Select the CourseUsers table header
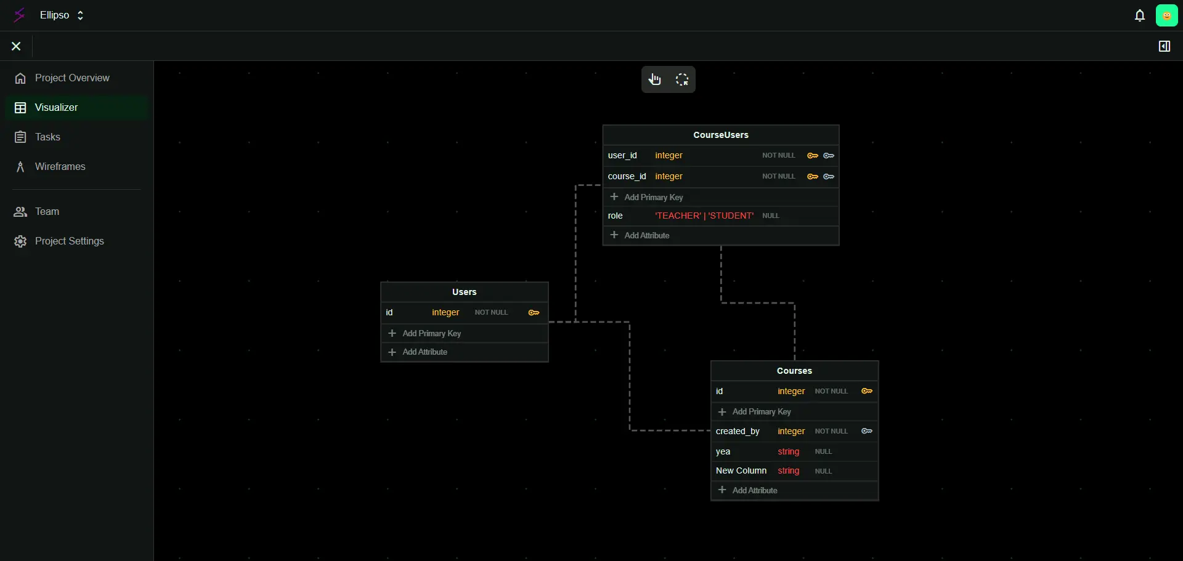The image size is (1183, 561). click(720, 135)
